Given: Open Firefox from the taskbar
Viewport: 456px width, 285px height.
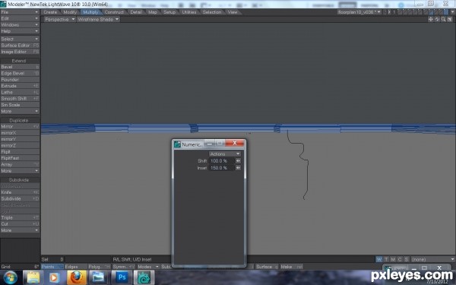Looking at the screenshot, I should [77, 277].
